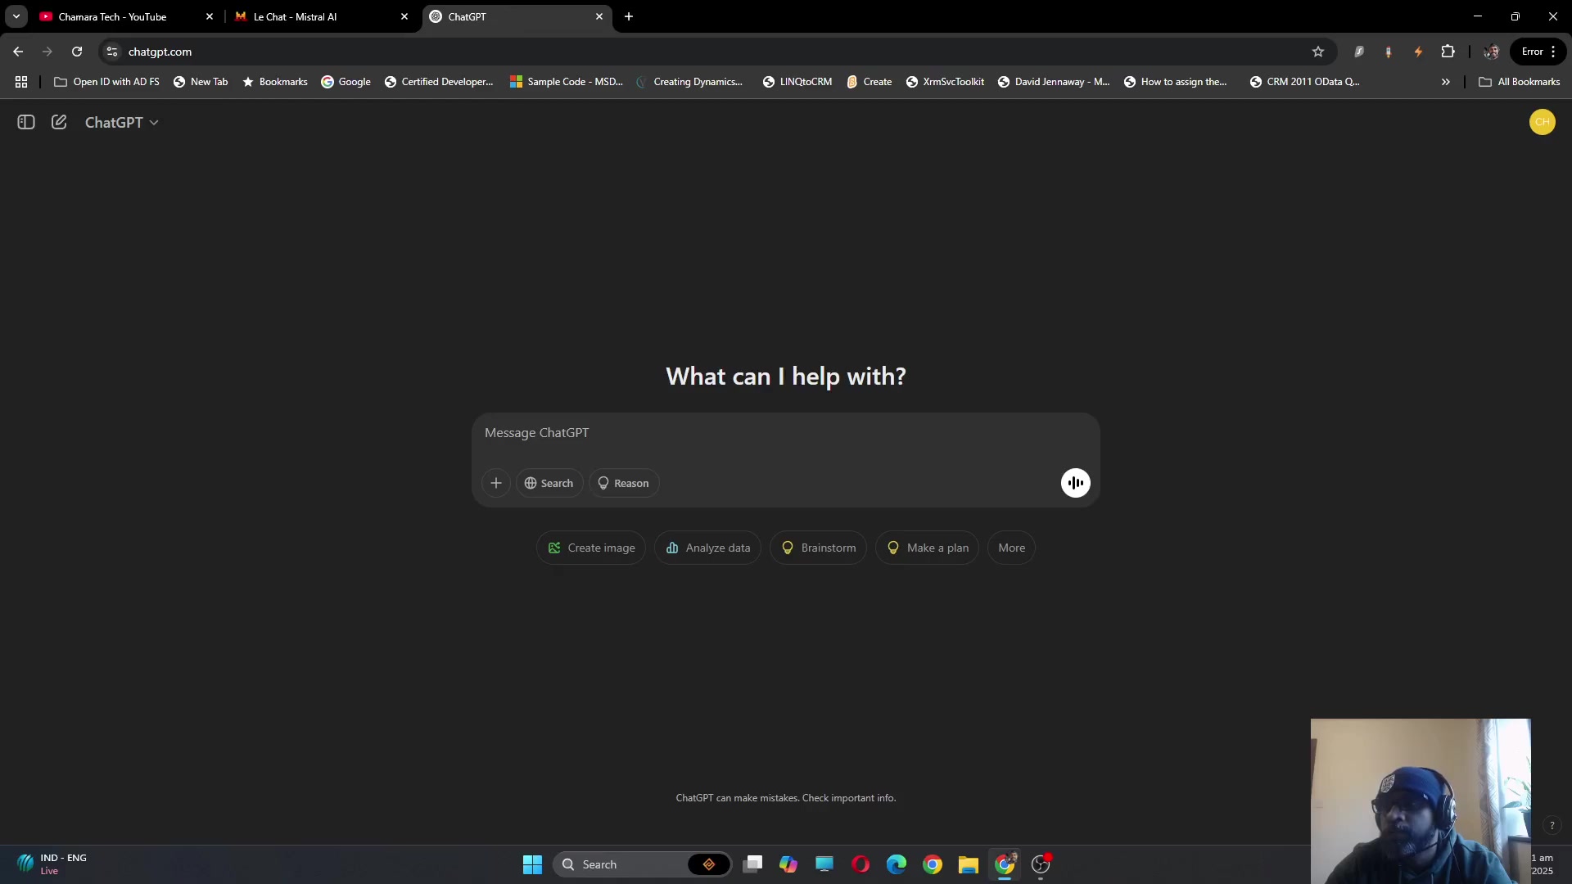
Task: Open the Windows Start menu
Action: pos(532,864)
